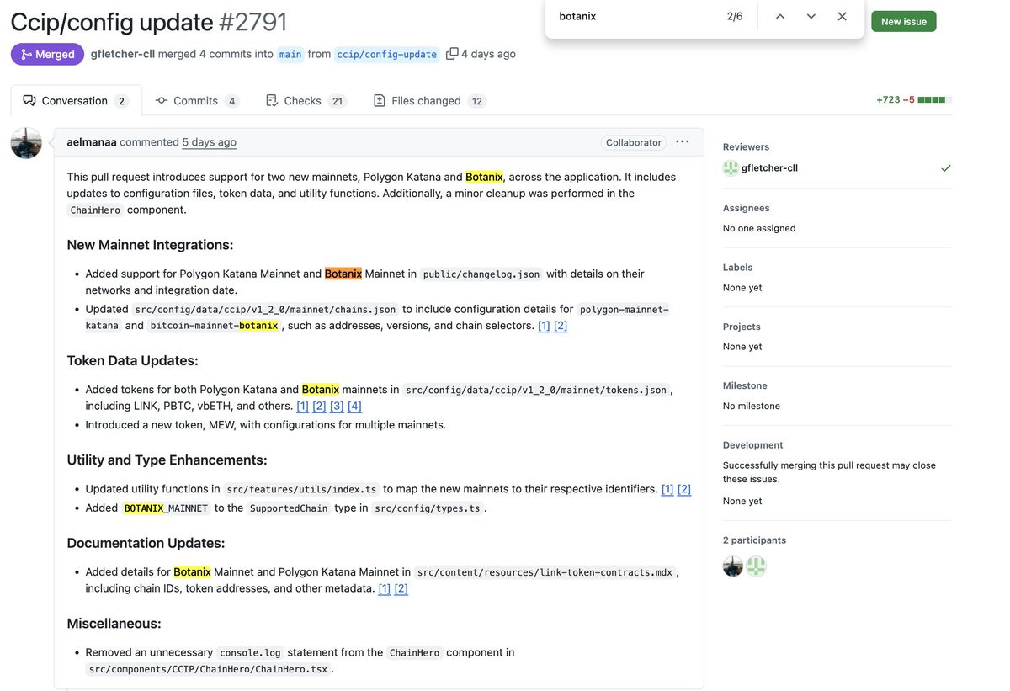Open reference [1] after vbETH and others

(x=302, y=406)
